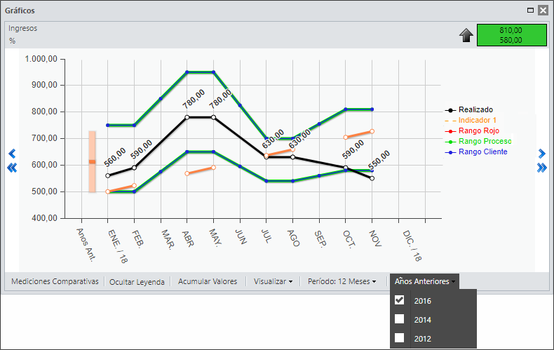
Task: Click the Ocultar Leyenda button
Action: point(137,282)
